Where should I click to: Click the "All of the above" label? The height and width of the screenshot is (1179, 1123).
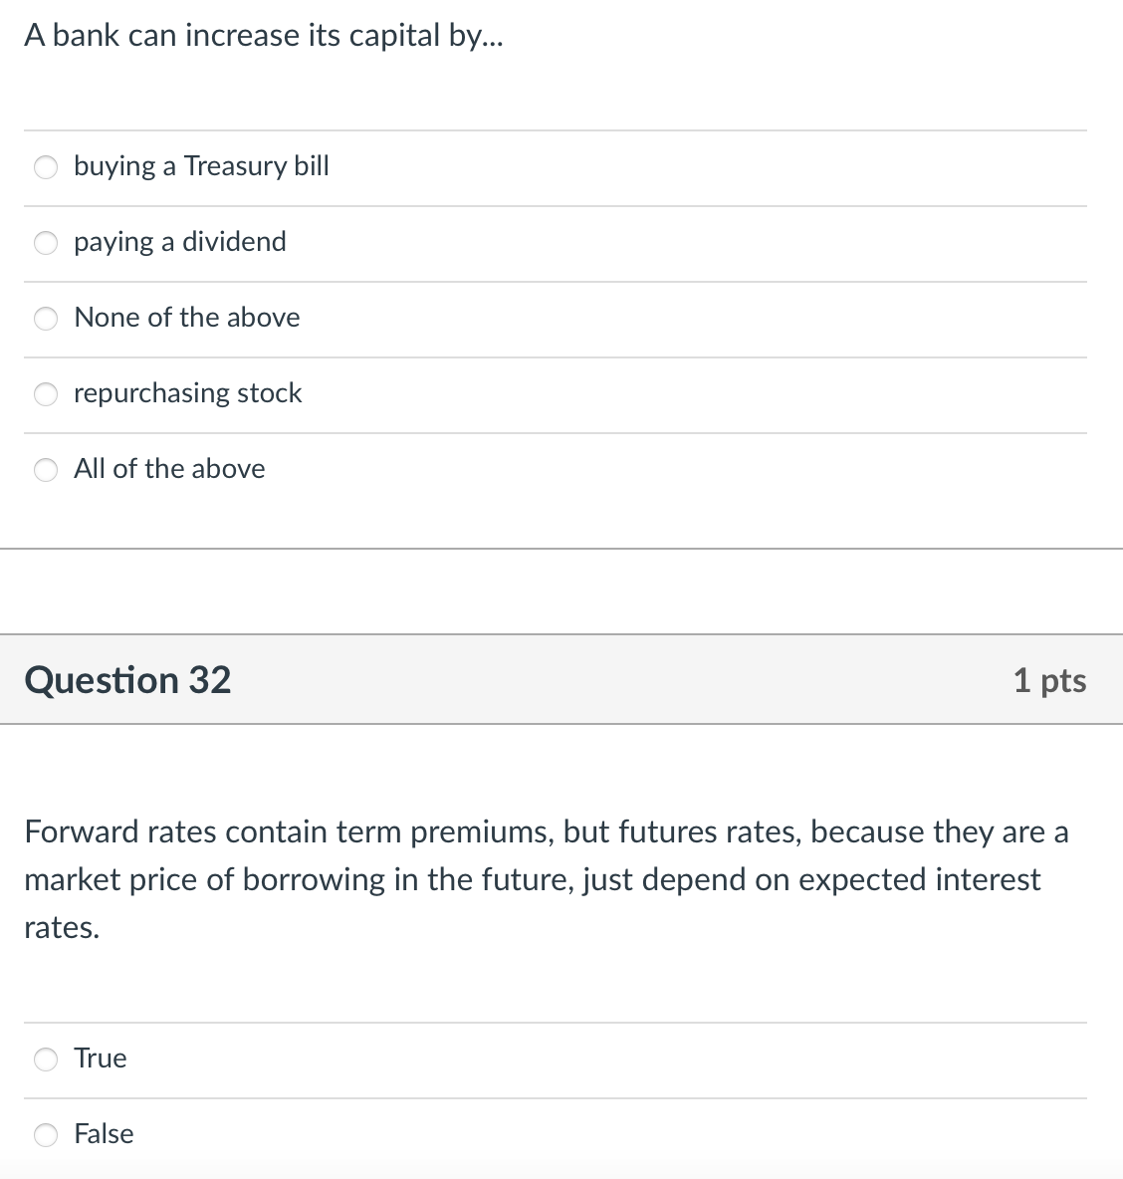pos(169,469)
